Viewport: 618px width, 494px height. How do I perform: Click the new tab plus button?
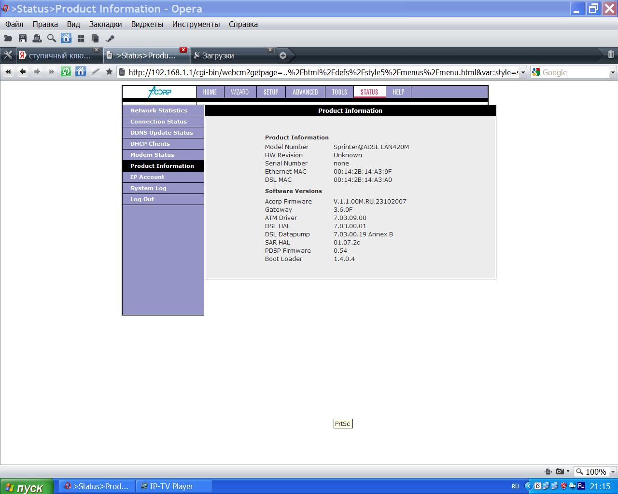[283, 55]
